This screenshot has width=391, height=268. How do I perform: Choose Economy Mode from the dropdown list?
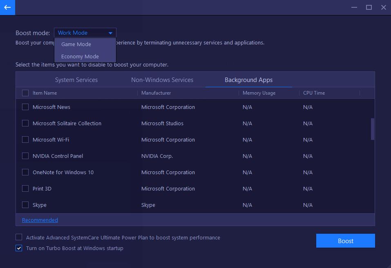[x=85, y=57]
